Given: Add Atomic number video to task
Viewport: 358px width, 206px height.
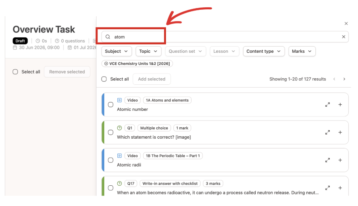Looking at the screenshot, I should coord(340,105).
